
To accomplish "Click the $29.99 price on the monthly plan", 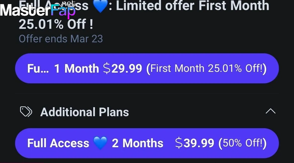I will [123, 68].
